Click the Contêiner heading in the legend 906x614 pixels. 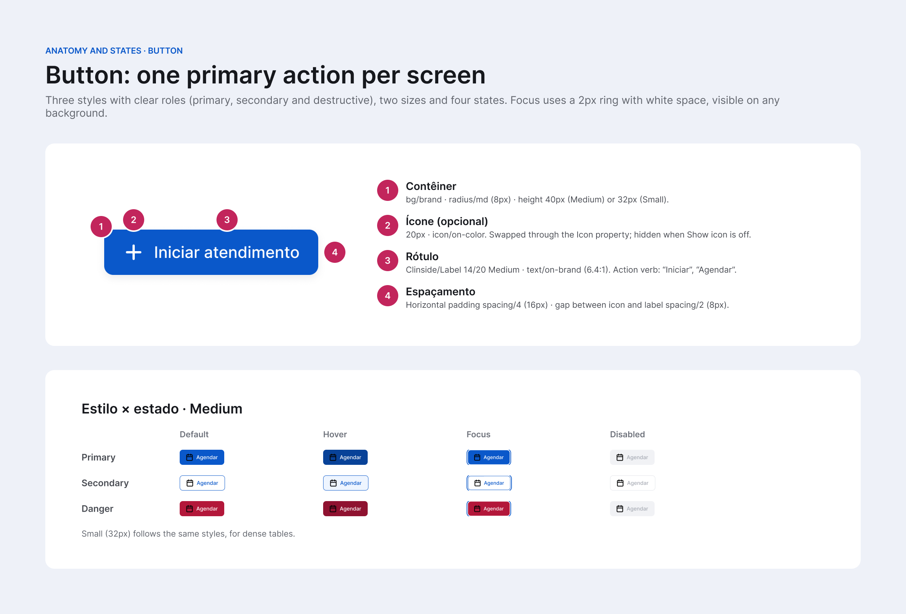[431, 186]
